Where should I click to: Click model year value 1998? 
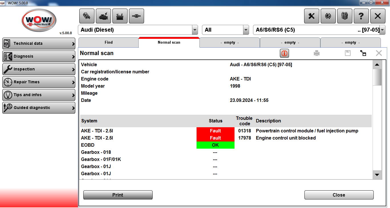tap(235, 86)
